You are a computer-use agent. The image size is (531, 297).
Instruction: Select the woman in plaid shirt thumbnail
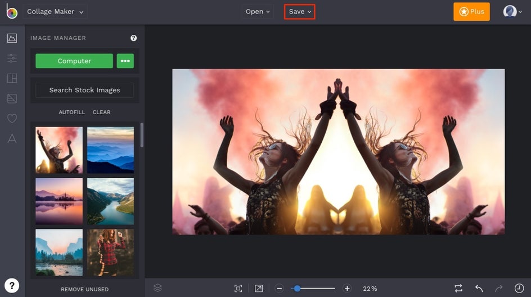(x=110, y=253)
